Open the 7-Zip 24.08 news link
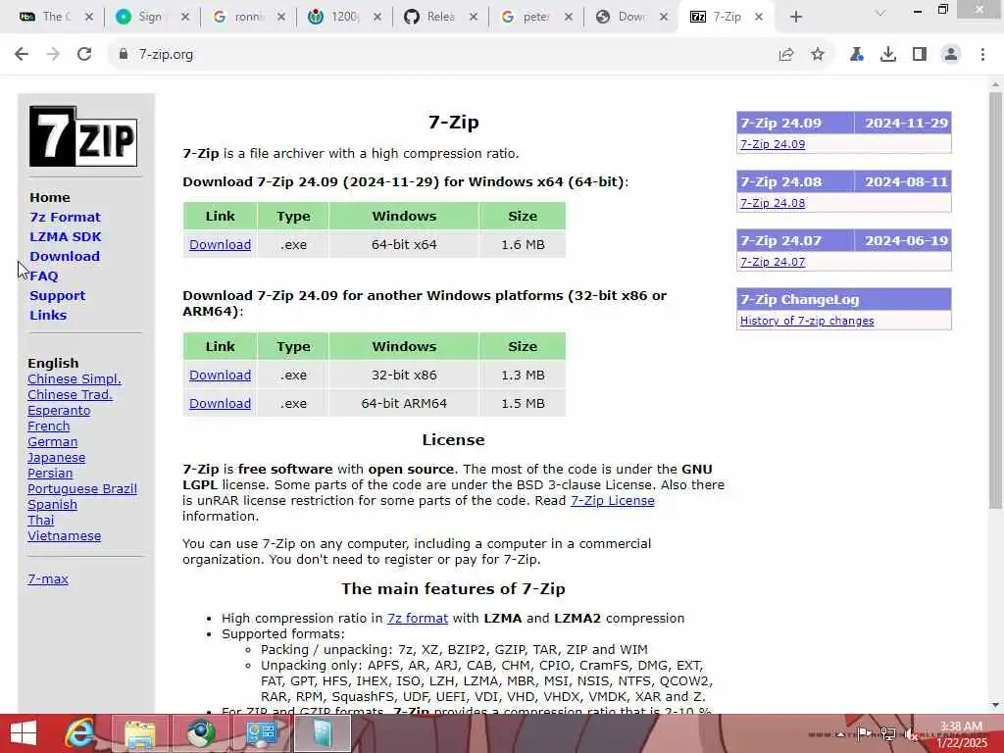This screenshot has height=753, width=1004. coord(773,203)
